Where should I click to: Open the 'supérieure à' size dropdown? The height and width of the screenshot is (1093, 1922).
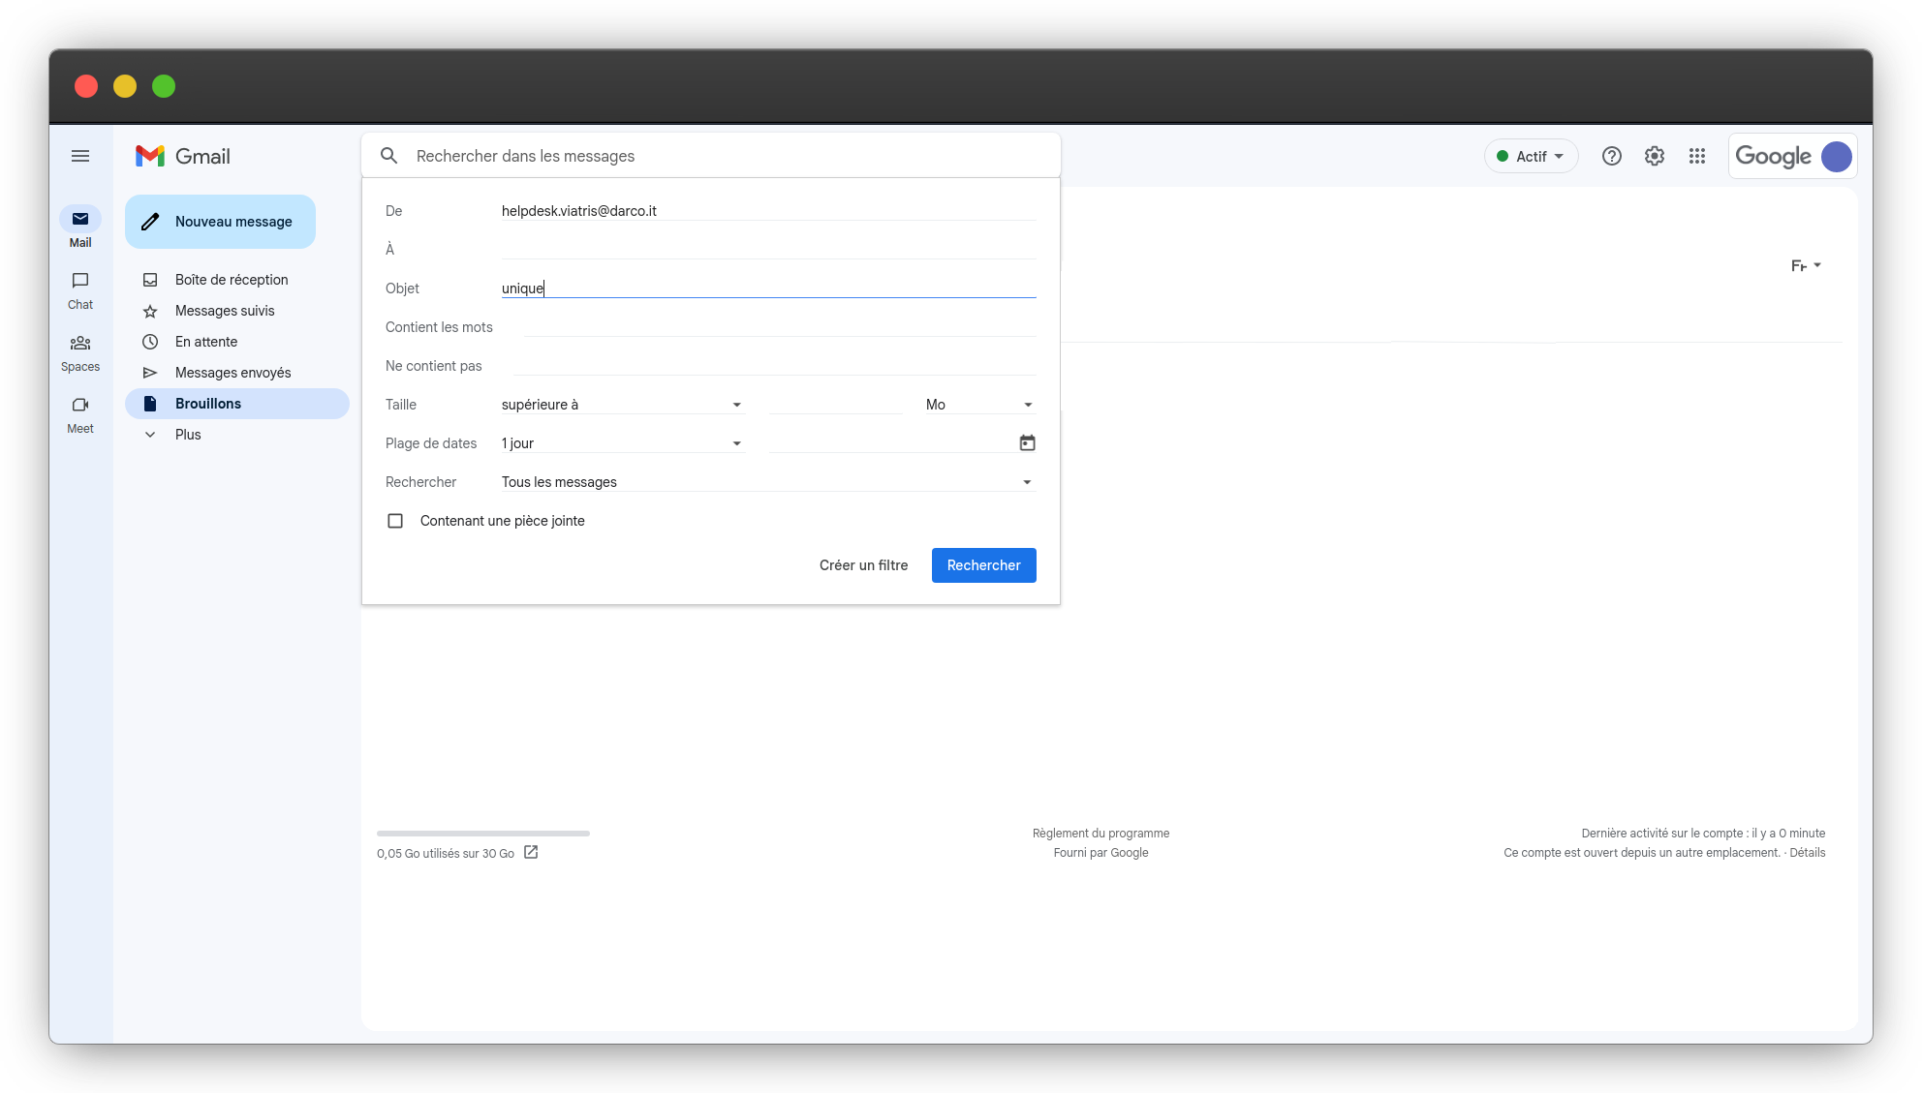tap(621, 405)
